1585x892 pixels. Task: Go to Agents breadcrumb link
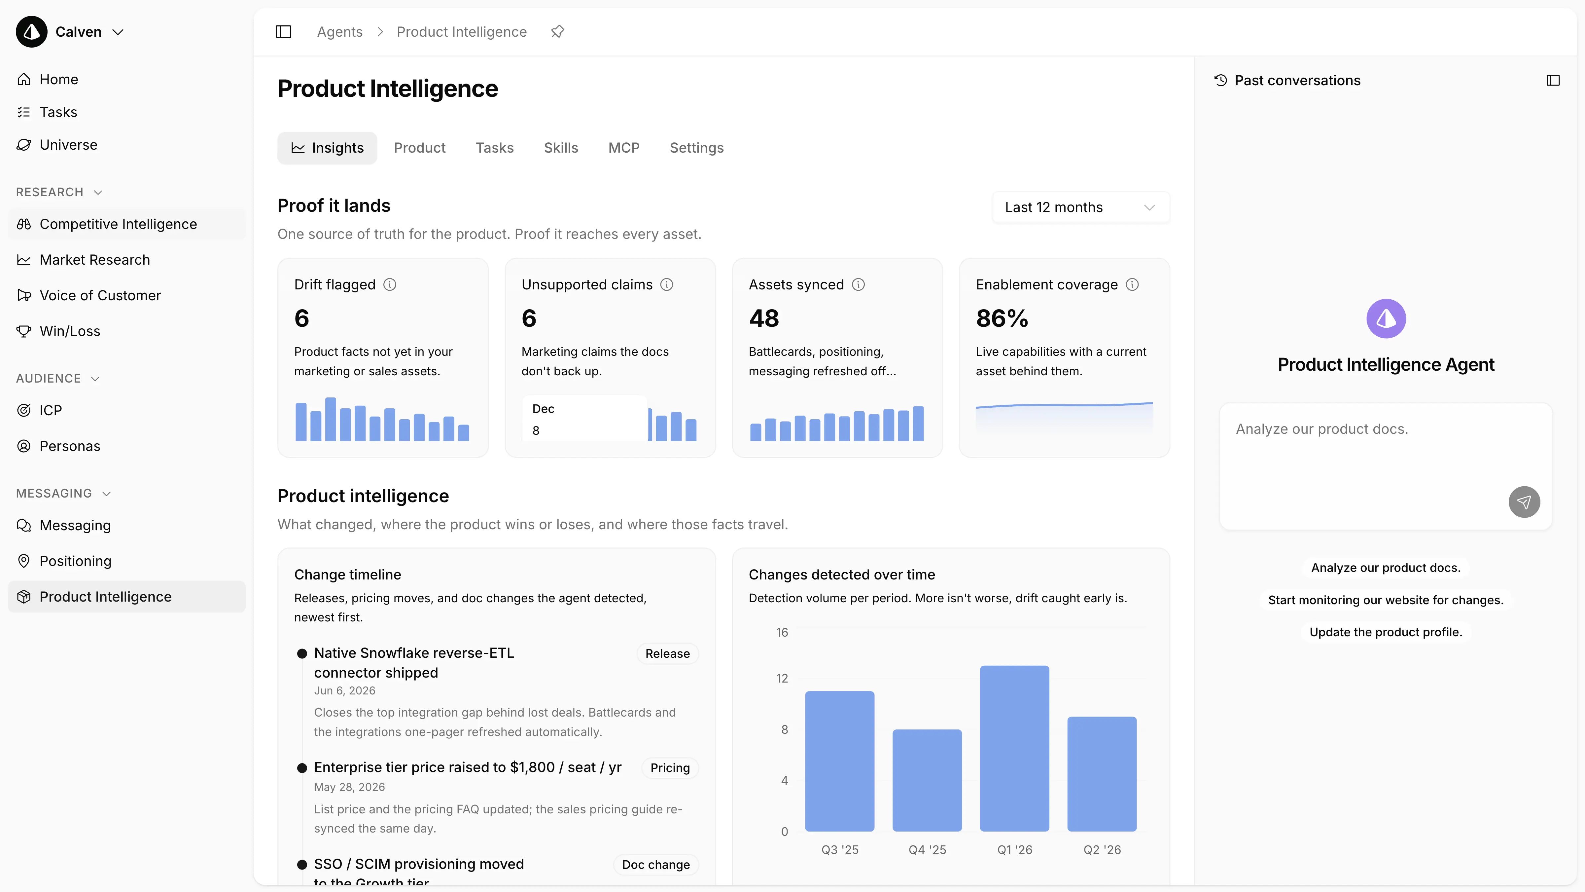pos(340,32)
